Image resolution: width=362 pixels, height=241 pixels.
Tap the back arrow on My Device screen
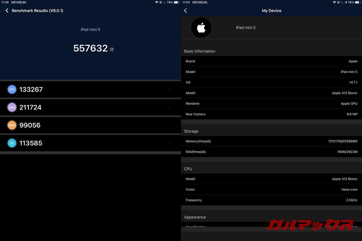pyautogui.click(x=185, y=10)
